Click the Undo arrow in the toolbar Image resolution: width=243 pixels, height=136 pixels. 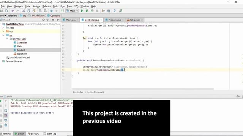pyautogui.click(x=13, y=11)
